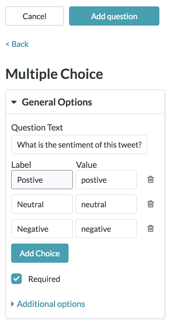
Task: Click the Value column header
Action: click(x=87, y=165)
